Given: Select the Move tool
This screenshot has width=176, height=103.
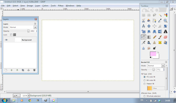Looking at the screenshot, I should (149, 26).
